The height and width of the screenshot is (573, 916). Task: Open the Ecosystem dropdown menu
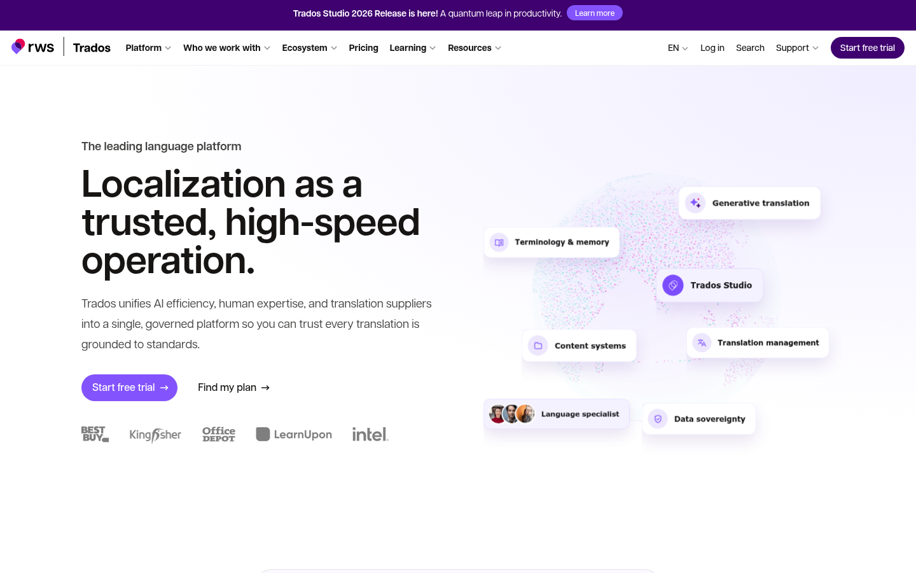(x=310, y=48)
